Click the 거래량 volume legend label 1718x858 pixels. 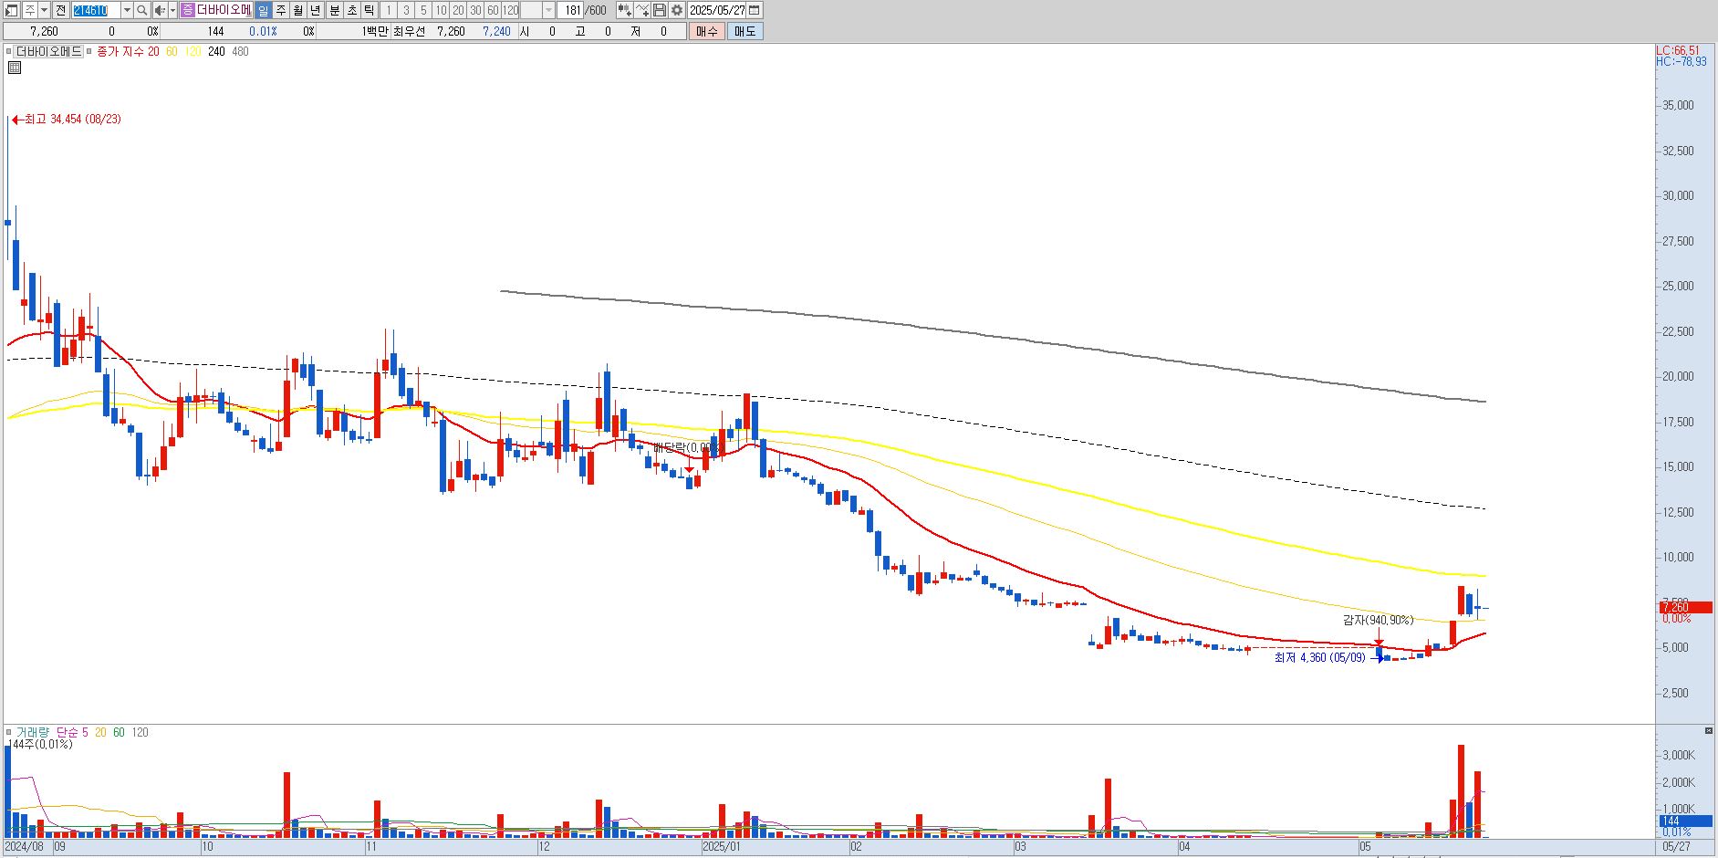click(32, 733)
